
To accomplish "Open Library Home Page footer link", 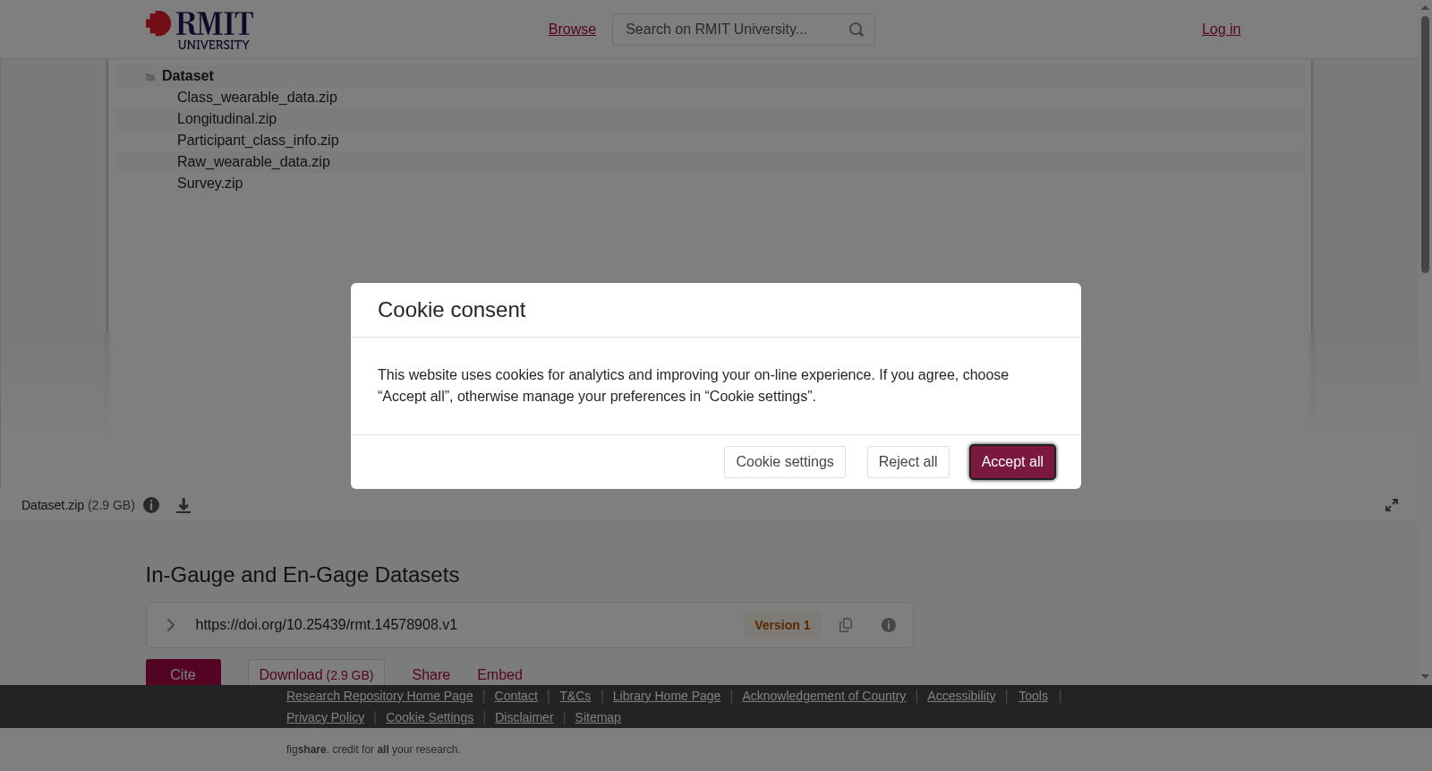I will coord(667,696).
